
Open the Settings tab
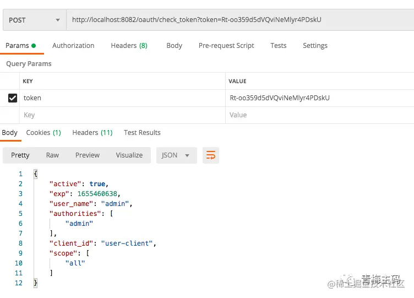point(315,46)
